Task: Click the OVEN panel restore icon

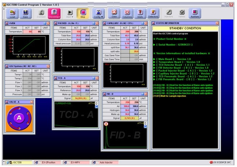Action: [x=45, y=23]
